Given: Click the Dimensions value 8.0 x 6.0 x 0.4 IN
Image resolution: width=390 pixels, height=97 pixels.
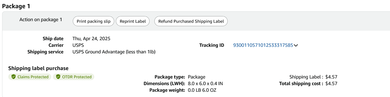Looking at the screenshot, I should [x=205, y=84].
